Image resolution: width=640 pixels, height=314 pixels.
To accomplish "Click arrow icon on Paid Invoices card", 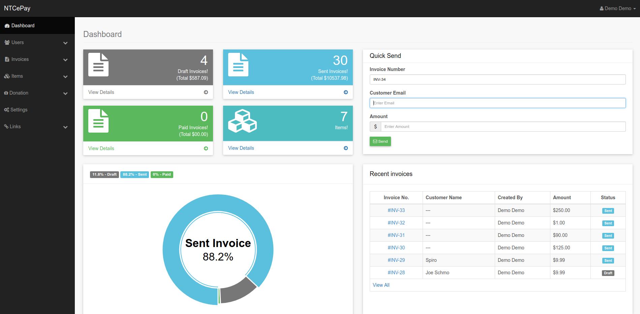I will pos(206,148).
